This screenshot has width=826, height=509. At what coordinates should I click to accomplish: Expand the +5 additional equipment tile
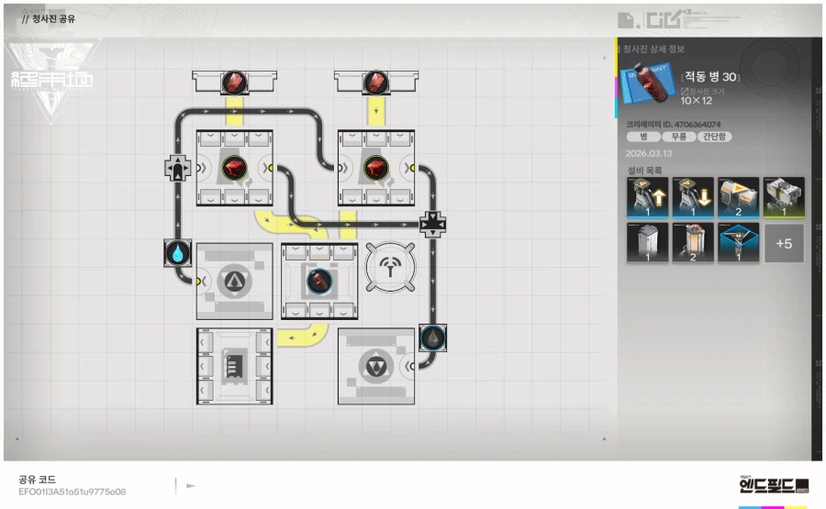[x=783, y=244]
